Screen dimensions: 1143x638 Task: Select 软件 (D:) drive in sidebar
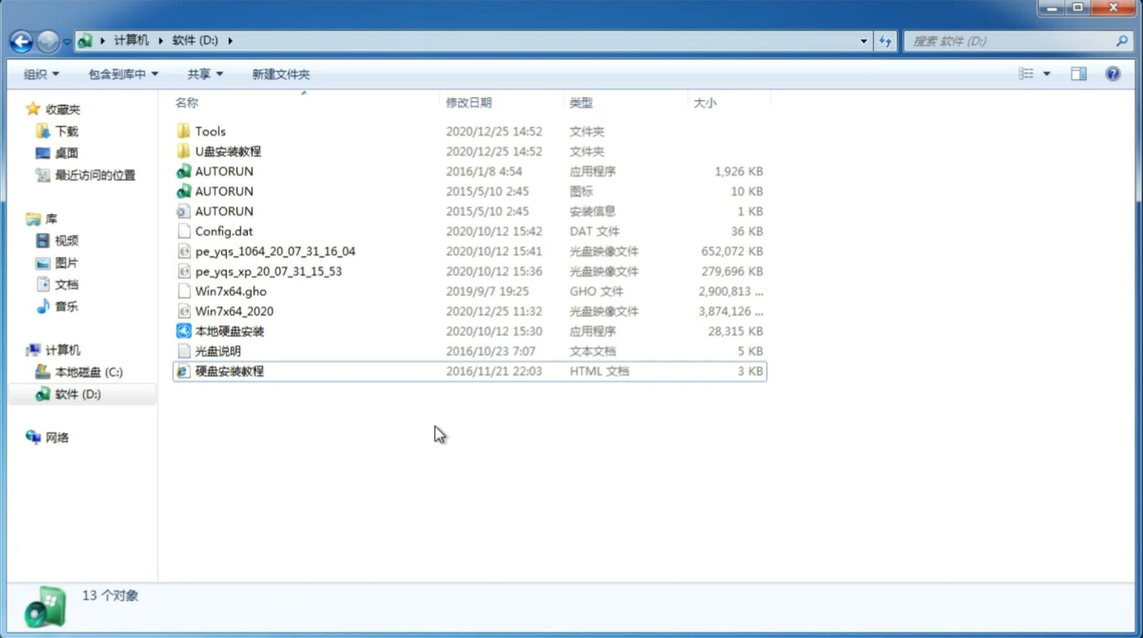(x=77, y=393)
